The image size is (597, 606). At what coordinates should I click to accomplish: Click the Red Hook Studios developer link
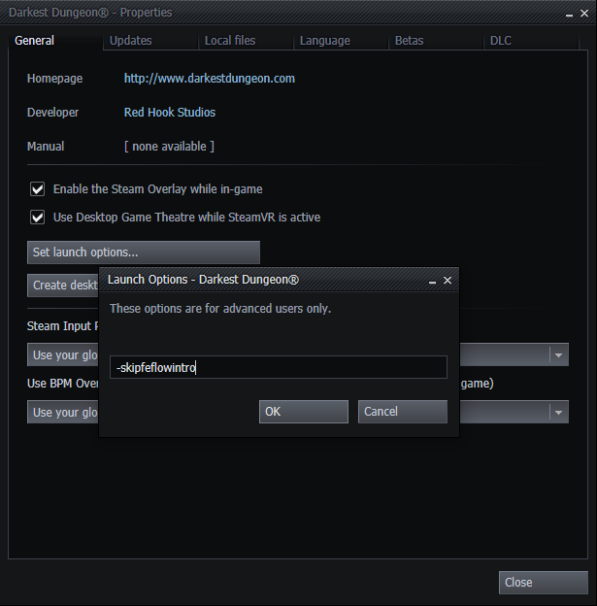[170, 113]
